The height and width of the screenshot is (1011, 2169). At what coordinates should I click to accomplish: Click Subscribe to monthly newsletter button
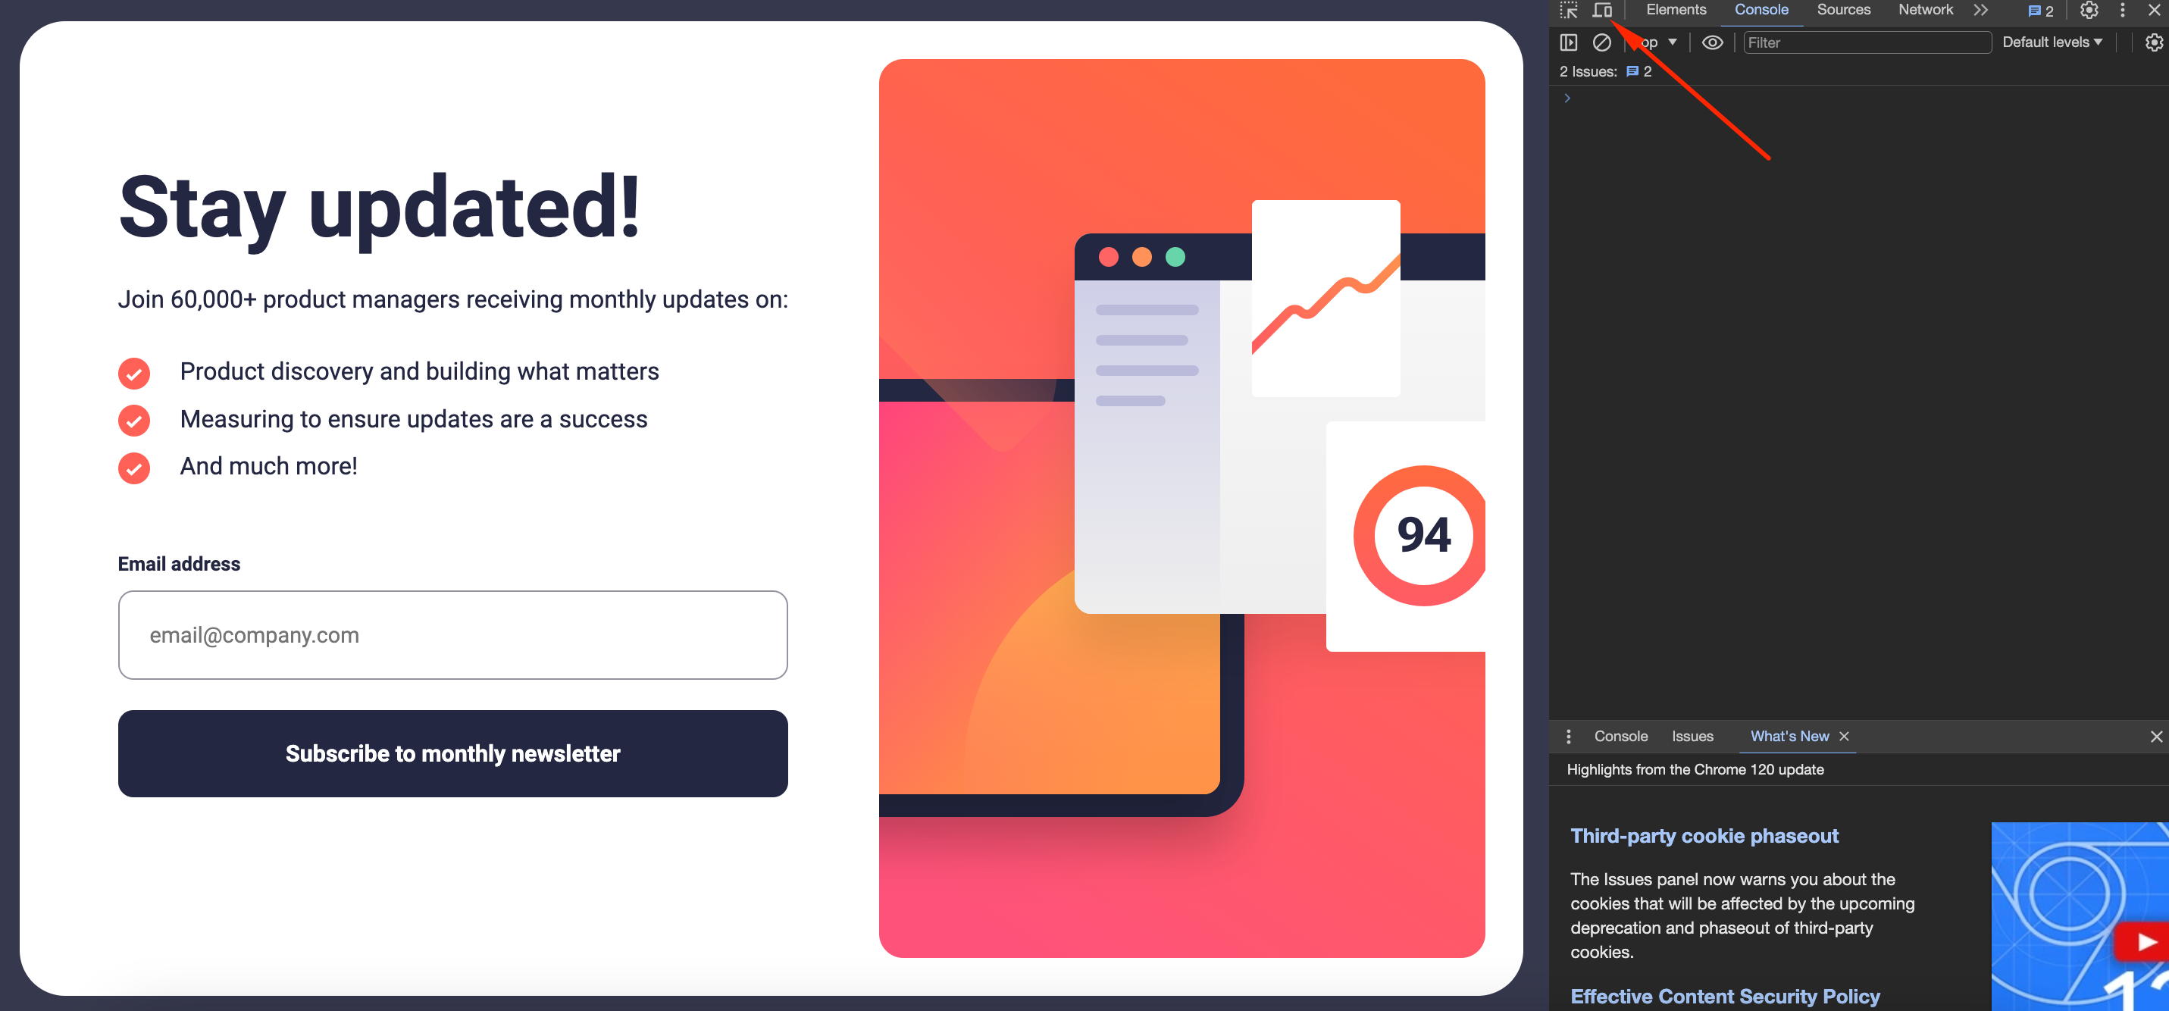452,754
